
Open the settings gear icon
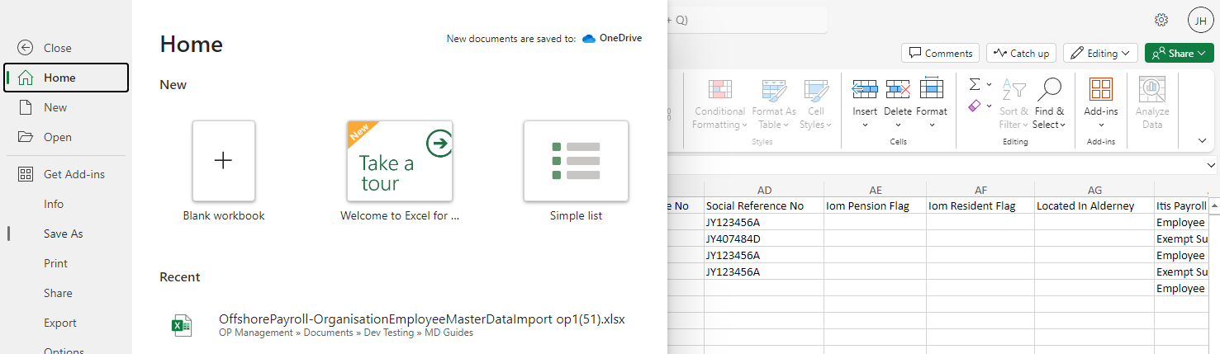coord(1161,20)
